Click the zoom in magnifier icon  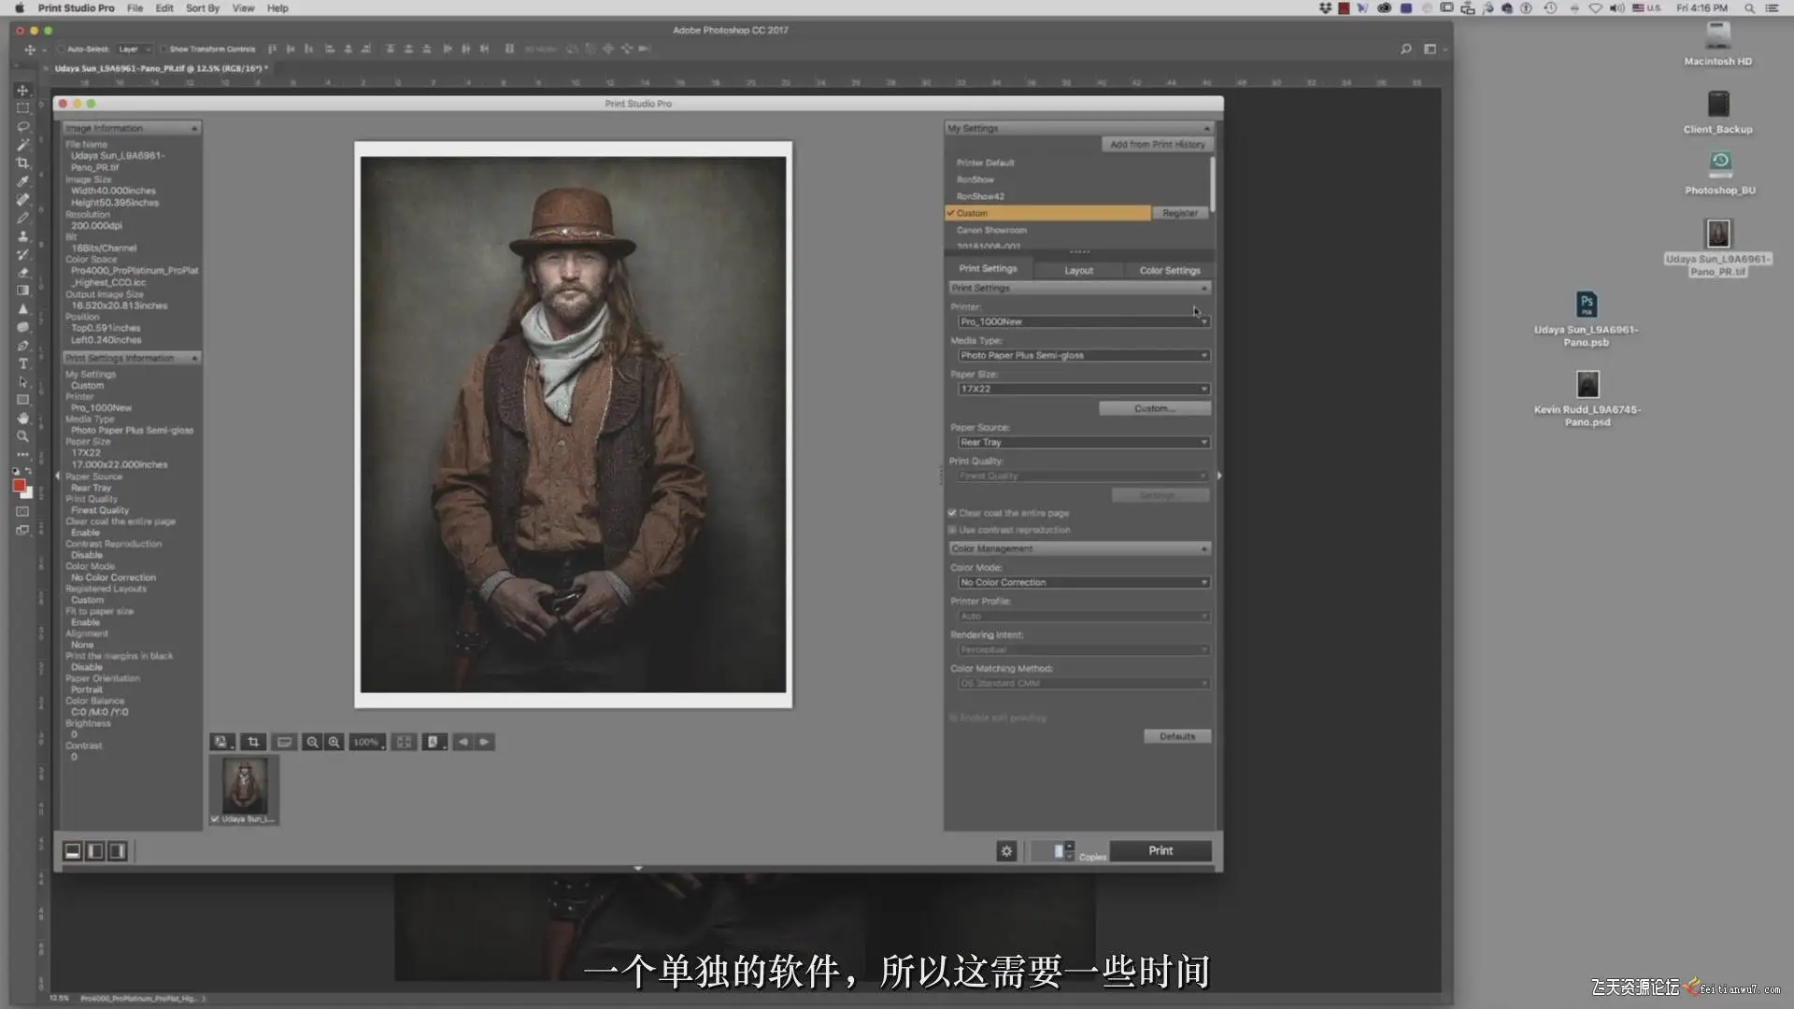[x=334, y=742]
